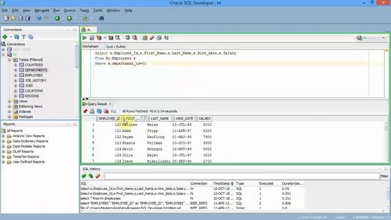Pin the Query Result tab
This screenshot has height=220, width=391.
pos(86,111)
